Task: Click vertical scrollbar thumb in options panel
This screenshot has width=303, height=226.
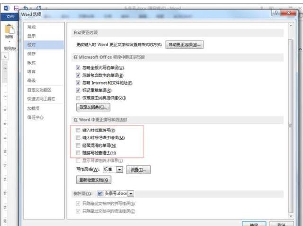Action: 290,126
